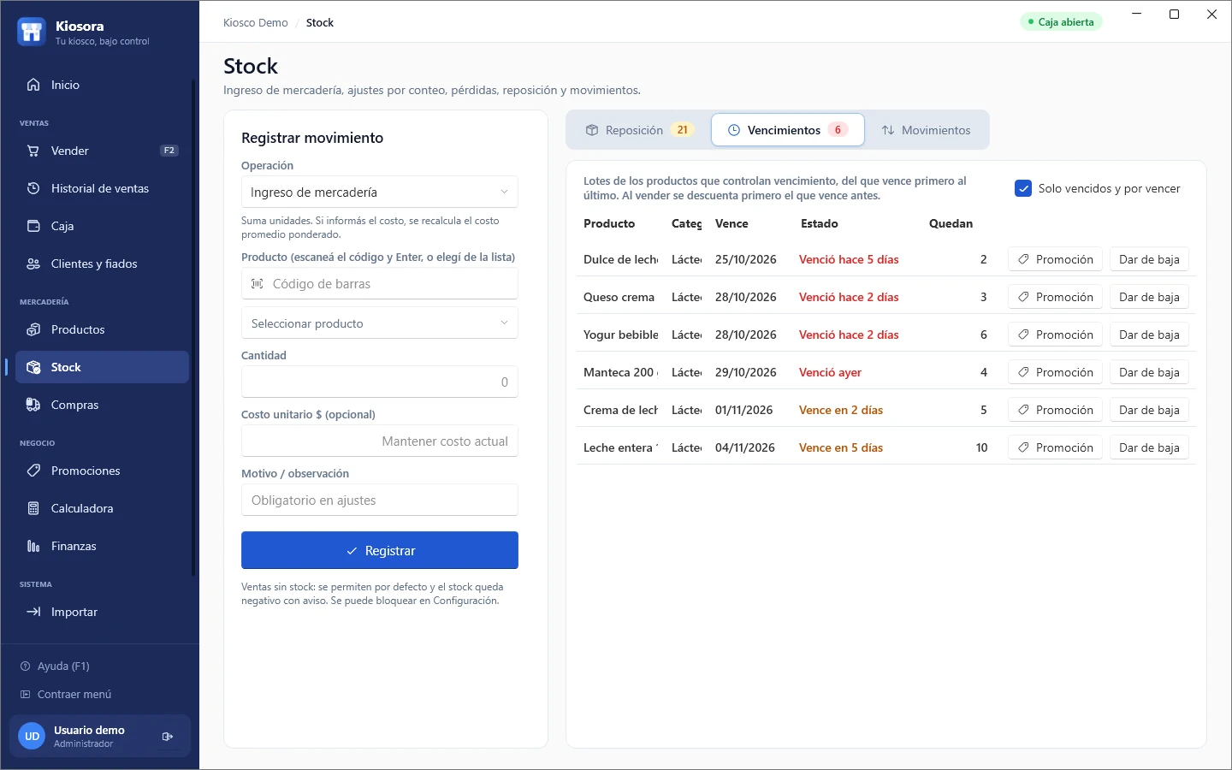Viewport: 1232px width, 770px height.
Task: Click the blue Registrar button
Action: coord(380,550)
